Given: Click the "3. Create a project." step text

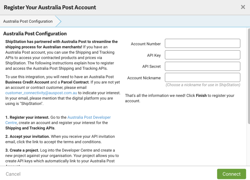Looking at the screenshot, I should pyautogui.click(x=22, y=150).
